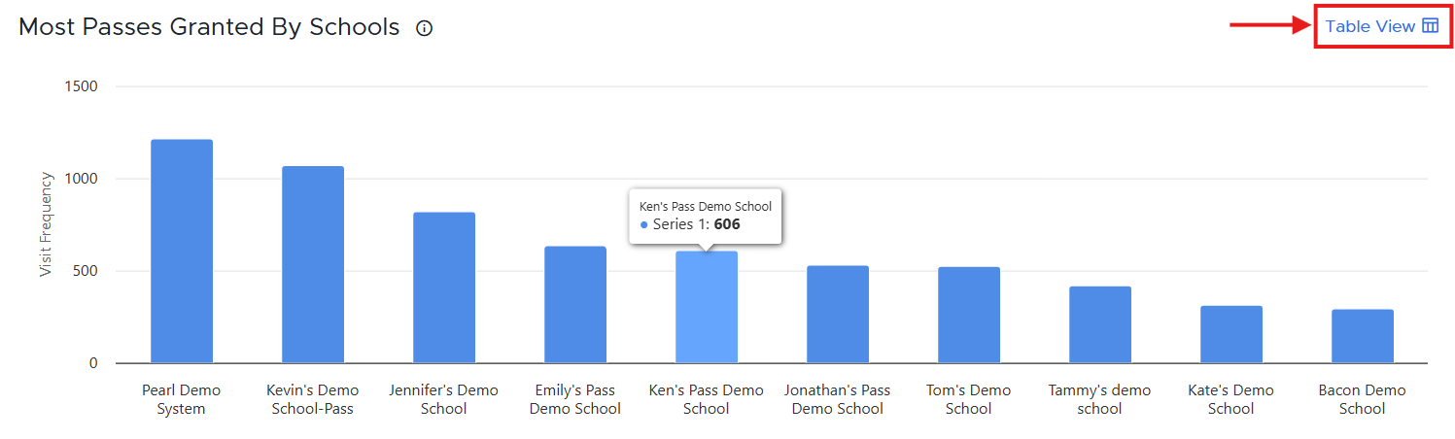Select Jonathan's Pass Demo School bar
Viewport: 1455px width, 439px height.
click(x=838, y=315)
